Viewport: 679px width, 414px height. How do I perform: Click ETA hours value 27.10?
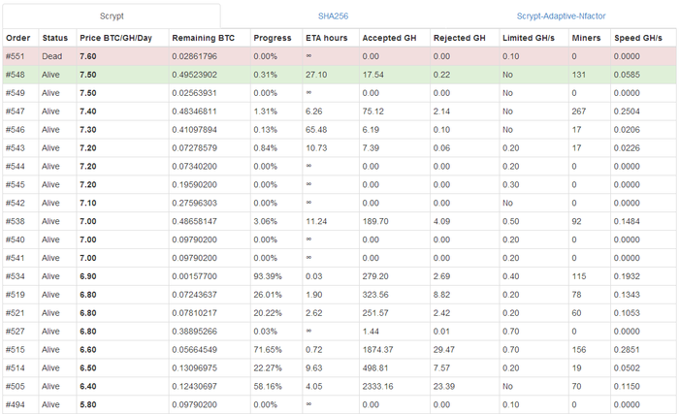coord(316,75)
